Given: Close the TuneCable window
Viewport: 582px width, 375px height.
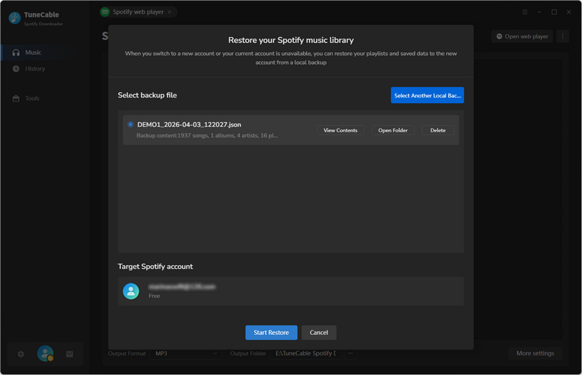Looking at the screenshot, I should (569, 12).
